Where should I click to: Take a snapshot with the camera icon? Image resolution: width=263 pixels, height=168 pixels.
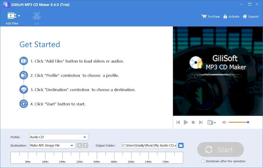(x=210, y=122)
